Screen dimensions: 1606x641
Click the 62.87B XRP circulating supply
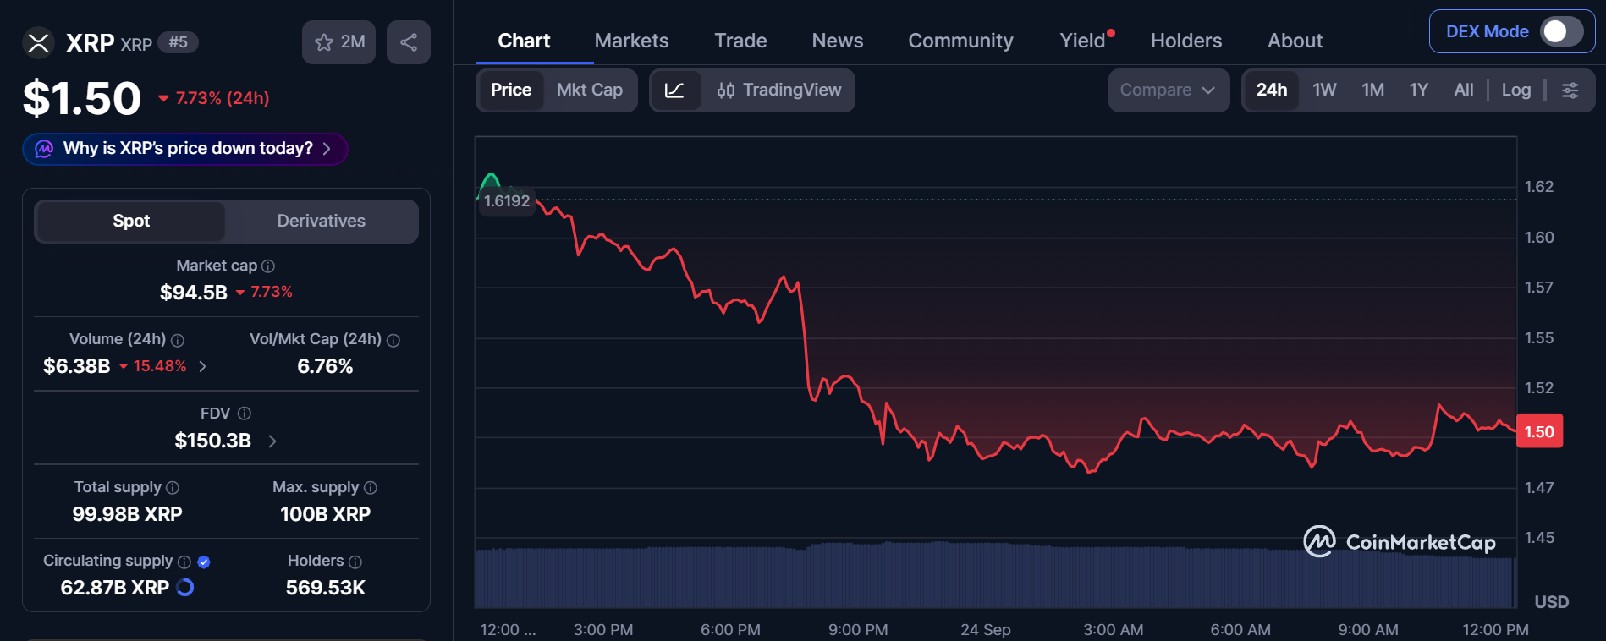(x=115, y=588)
